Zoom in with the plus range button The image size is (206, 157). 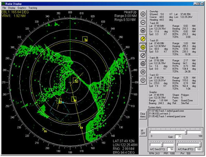(143, 14)
